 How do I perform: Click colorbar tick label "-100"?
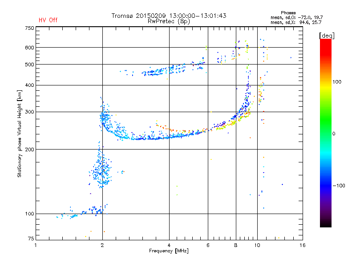pyautogui.click(x=339, y=186)
